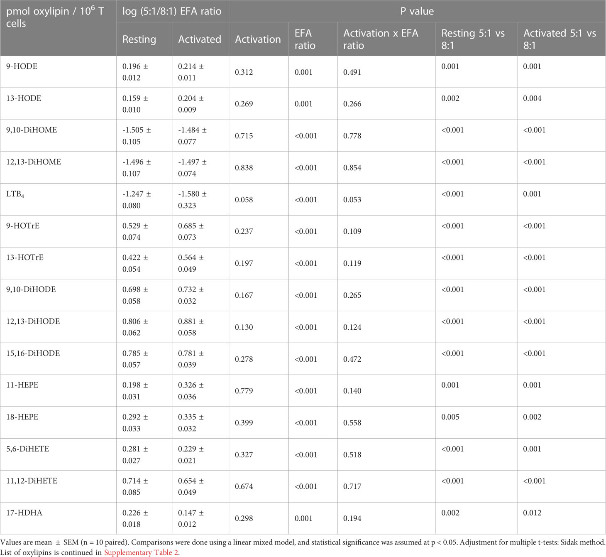Click the 9-HOTrE Resting value 0.529 ± 0.074
Image resolution: width=606 pixels, height=557 pixels.
(135, 232)
